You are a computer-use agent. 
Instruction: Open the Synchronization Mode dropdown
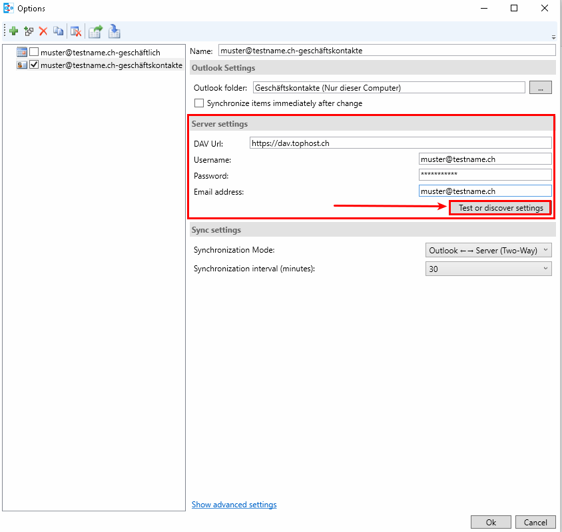click(488, 250)
